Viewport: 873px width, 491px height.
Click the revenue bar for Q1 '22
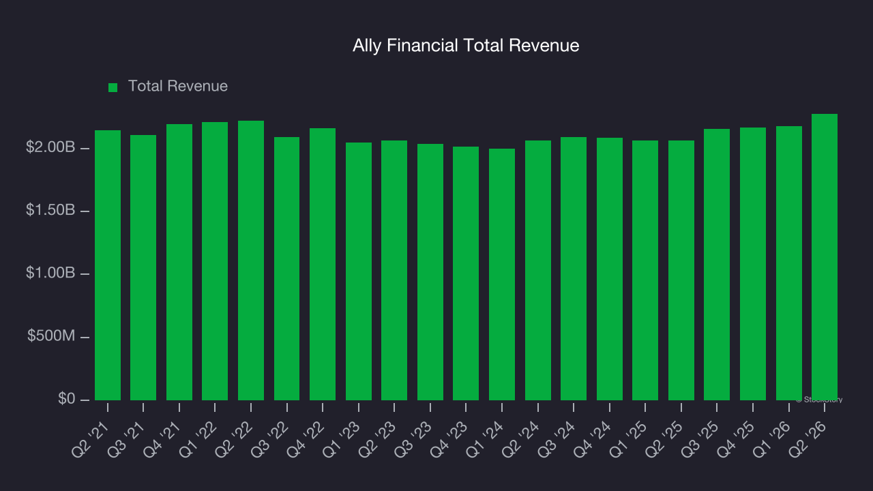(x=215, y=261)
